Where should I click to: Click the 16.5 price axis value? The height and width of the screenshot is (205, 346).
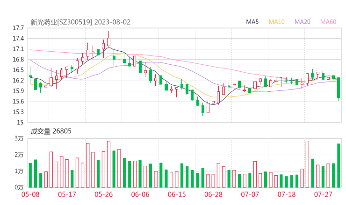tap(18, 70)
